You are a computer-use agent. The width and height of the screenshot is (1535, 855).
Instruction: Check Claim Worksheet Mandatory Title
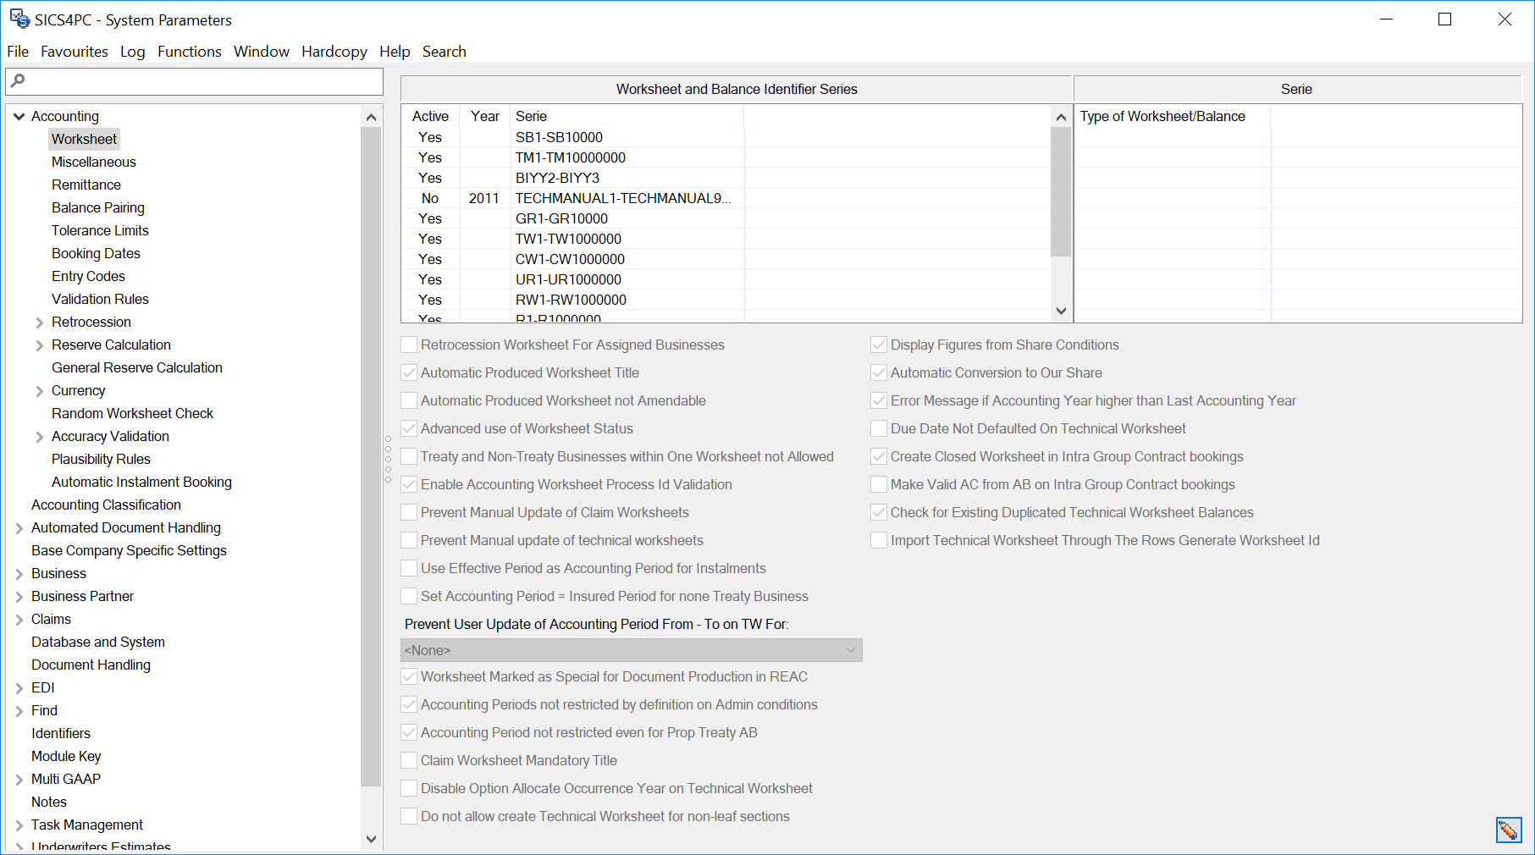click(x=409, y=760)
